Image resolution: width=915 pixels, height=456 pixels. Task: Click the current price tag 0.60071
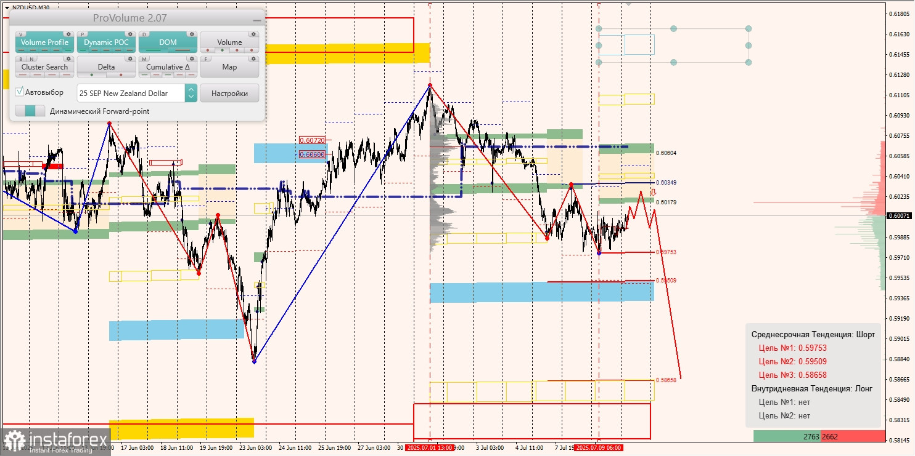[900, 216]
